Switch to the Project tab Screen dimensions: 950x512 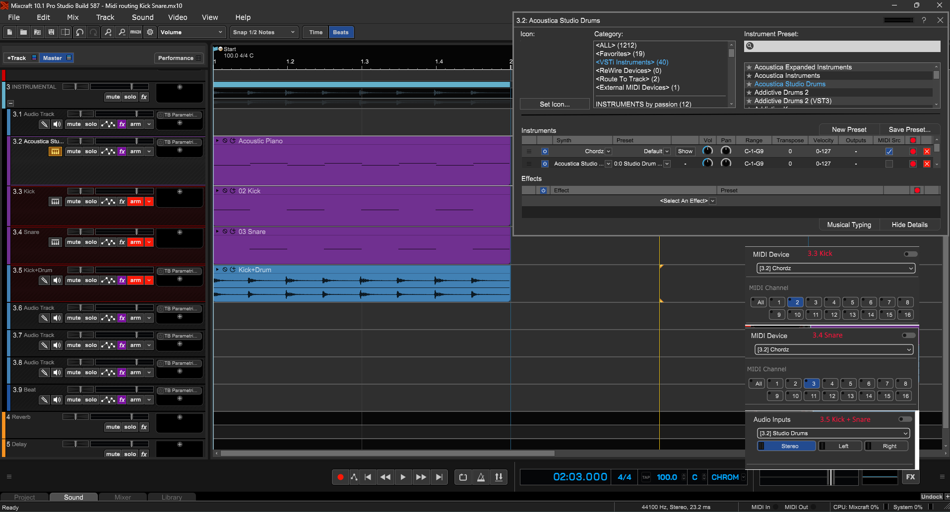coord(25,497)
